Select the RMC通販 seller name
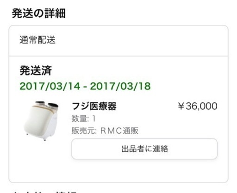 (x=119, y=131)
